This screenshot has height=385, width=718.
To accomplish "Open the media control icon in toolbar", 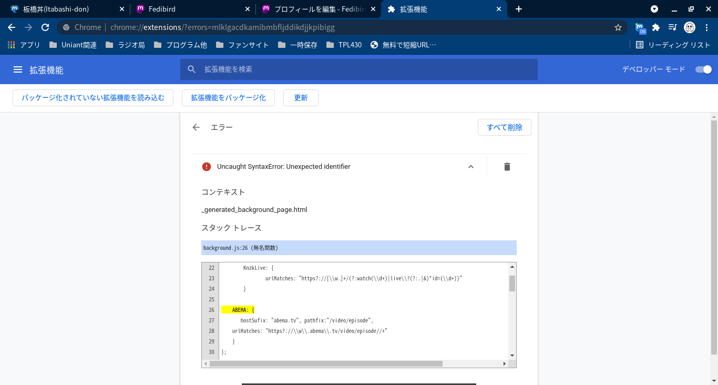I will tap(672, 27).
